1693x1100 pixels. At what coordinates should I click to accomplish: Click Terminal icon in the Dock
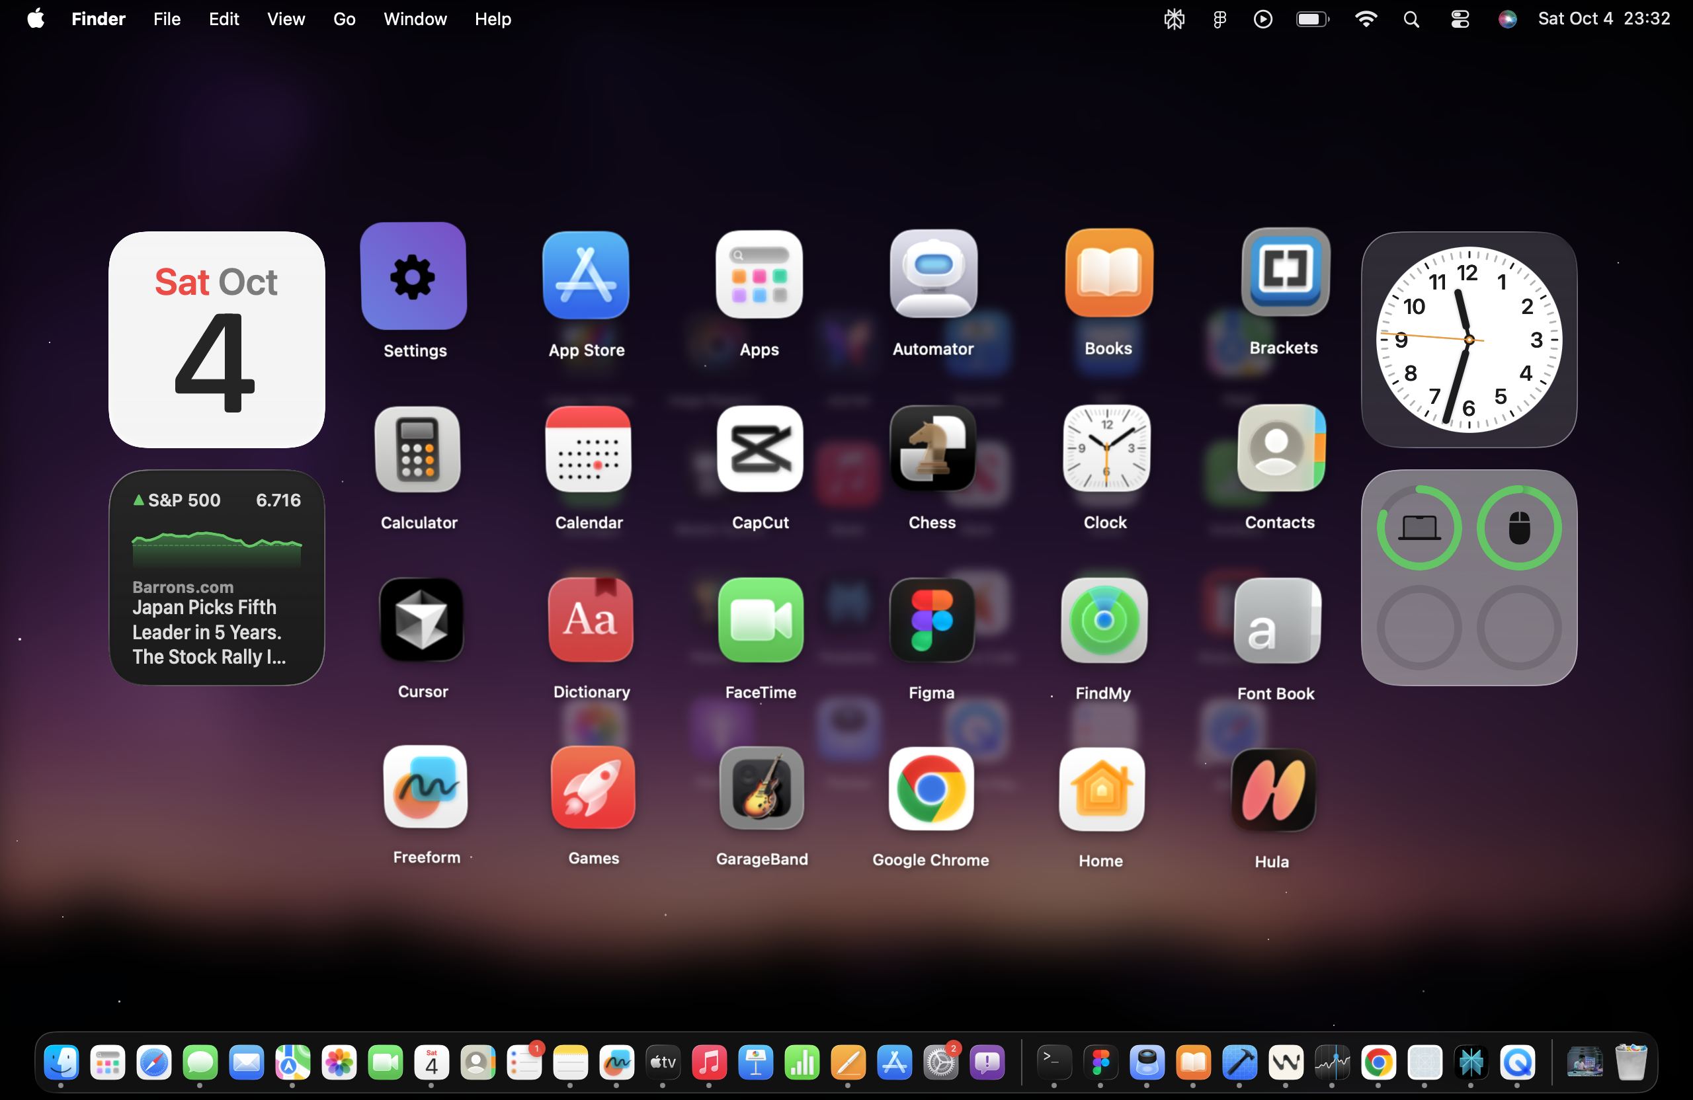point(1053,1062)
